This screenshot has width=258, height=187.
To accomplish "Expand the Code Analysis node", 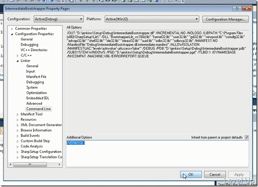I will [18, 146].
